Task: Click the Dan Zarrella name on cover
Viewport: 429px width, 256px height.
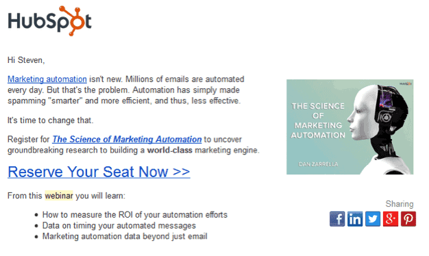Action: (318, 164)
